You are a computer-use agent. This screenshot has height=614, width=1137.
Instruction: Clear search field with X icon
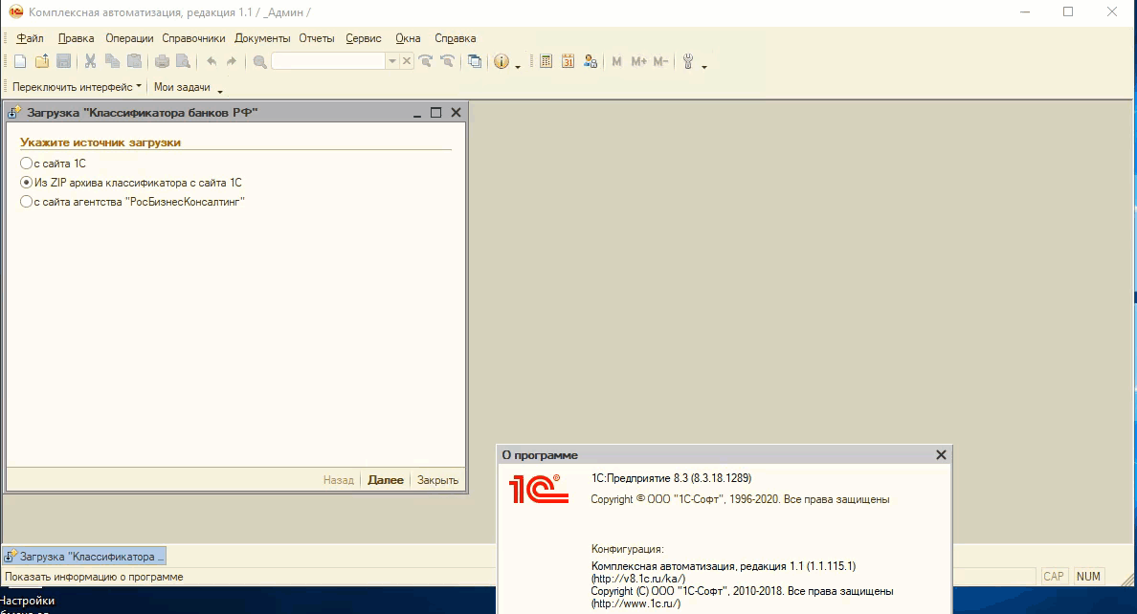coord(407,61)
